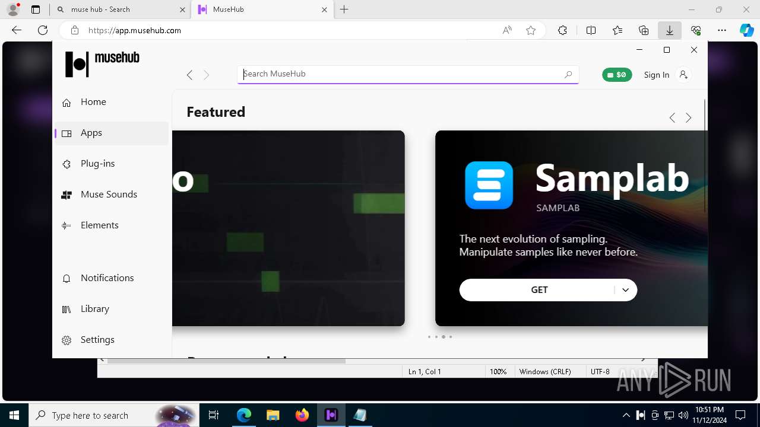The image size is (760, 427).
Task: Open MuseHub Settings
Action: 112,340
